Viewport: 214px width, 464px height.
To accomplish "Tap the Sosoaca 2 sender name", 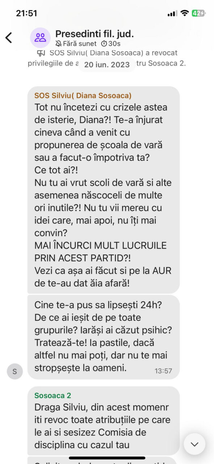I will (x=53, y=395).
